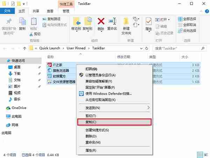Click Paste shortcut (粘贴快捷方式) in ribbon
This screenshot has height=158, width=210.
[x=55, y=25]
